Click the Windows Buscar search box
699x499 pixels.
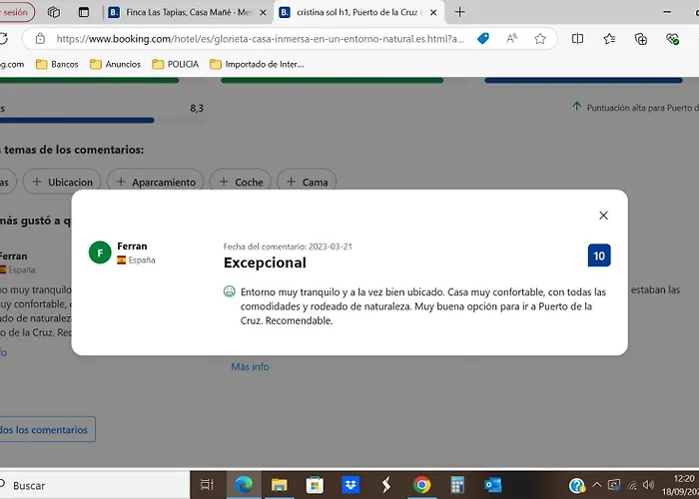pyautogui.click(x=90, y=485)
